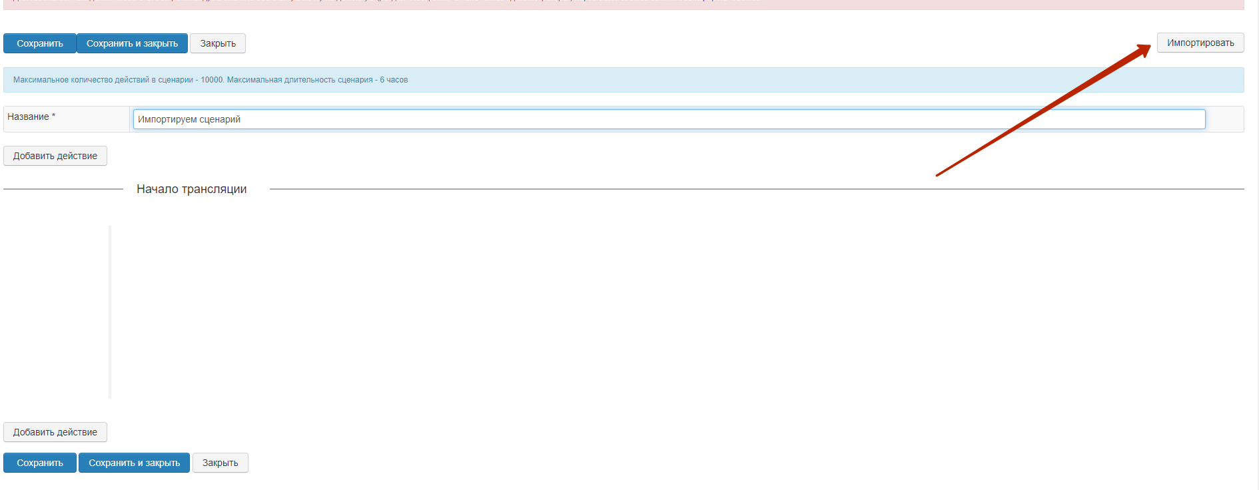Click lower Добавить действие button
Screen dimensions: 1259x490
(x=55, y=432)
